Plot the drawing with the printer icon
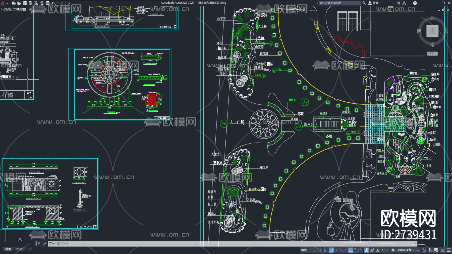452x254 pixels. pos(47,3)
